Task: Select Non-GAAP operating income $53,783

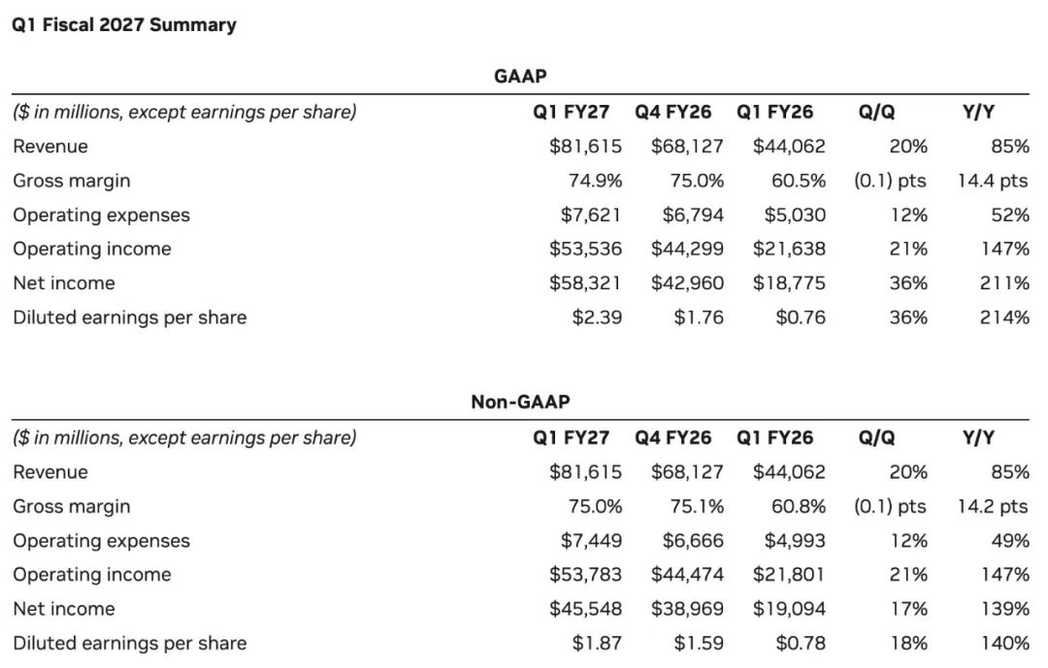Action: coord(585,575)
